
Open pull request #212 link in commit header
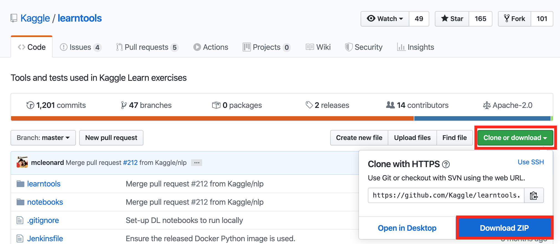[130, 163]
